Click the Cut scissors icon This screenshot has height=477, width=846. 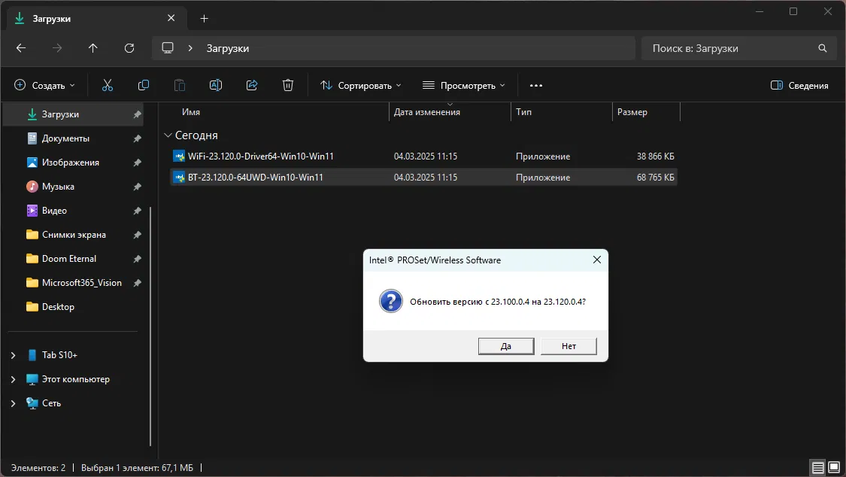tap(108, 85)
